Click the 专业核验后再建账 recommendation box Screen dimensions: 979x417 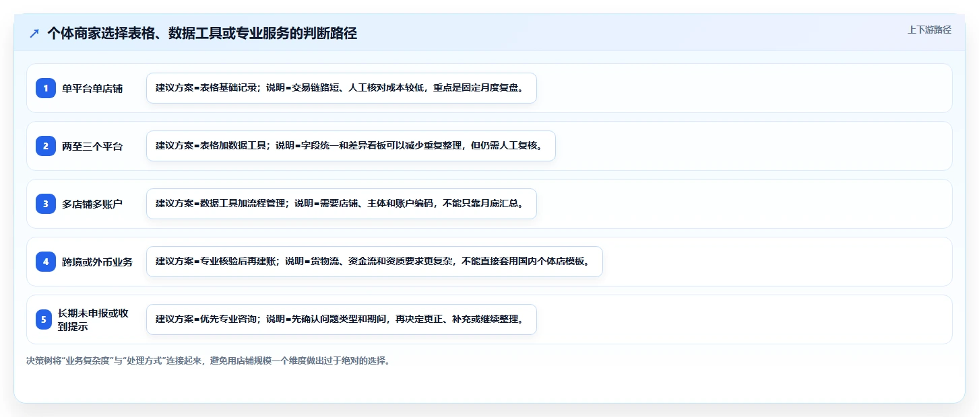[374, 262]
